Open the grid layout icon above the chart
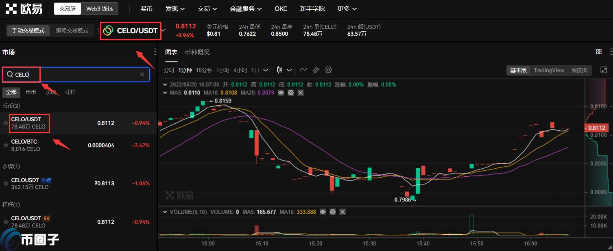 (x=598, y=51)
